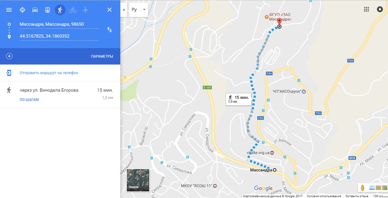Send route to phone link
The width and height of the screenshot is (388, 198).
coord(49,73)
